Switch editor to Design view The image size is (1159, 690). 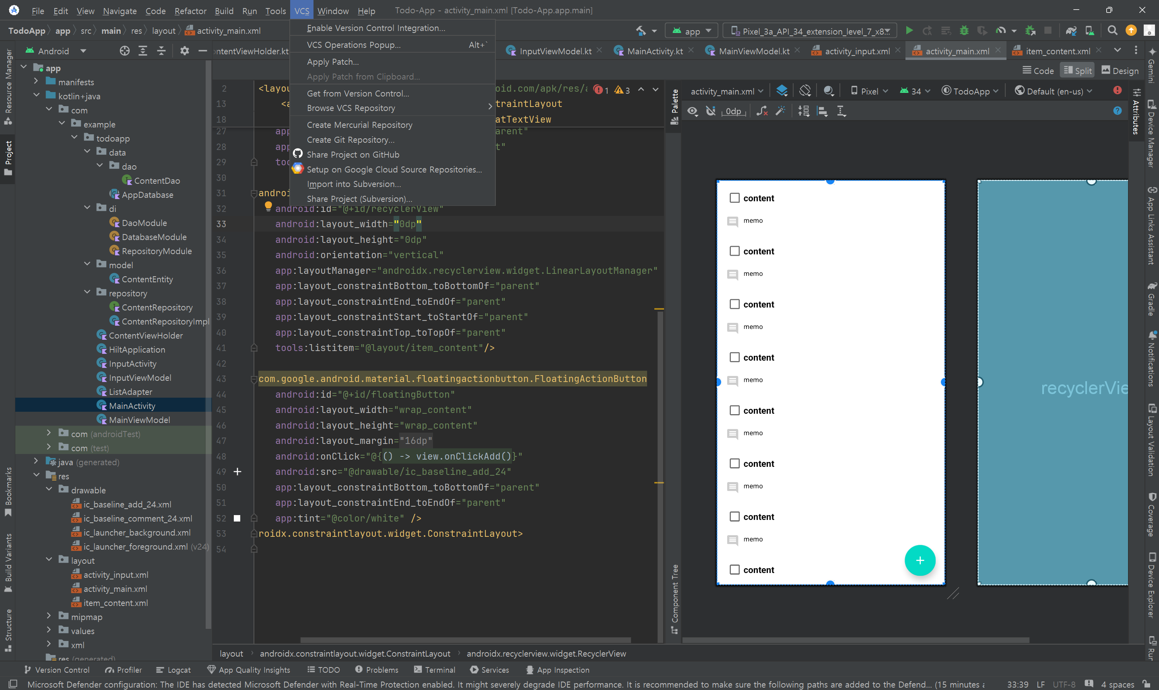[1120, 71]
